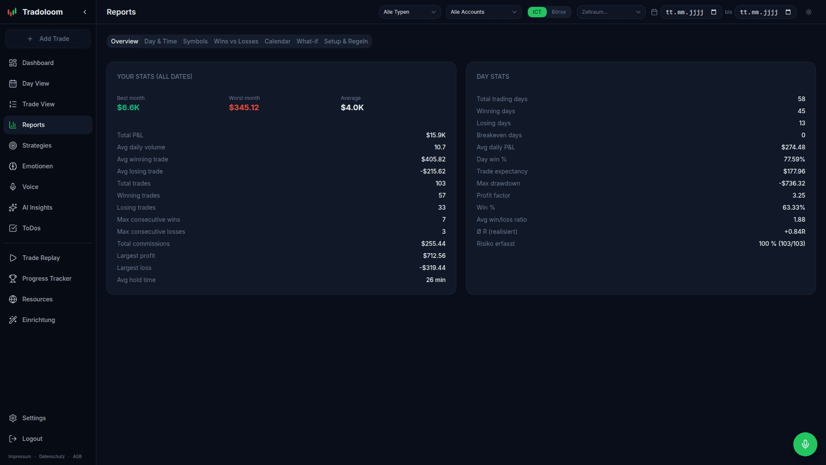The width and height of the screenshot is (826, 465).
Task: Click the start date input field
Action: [691, 12]
